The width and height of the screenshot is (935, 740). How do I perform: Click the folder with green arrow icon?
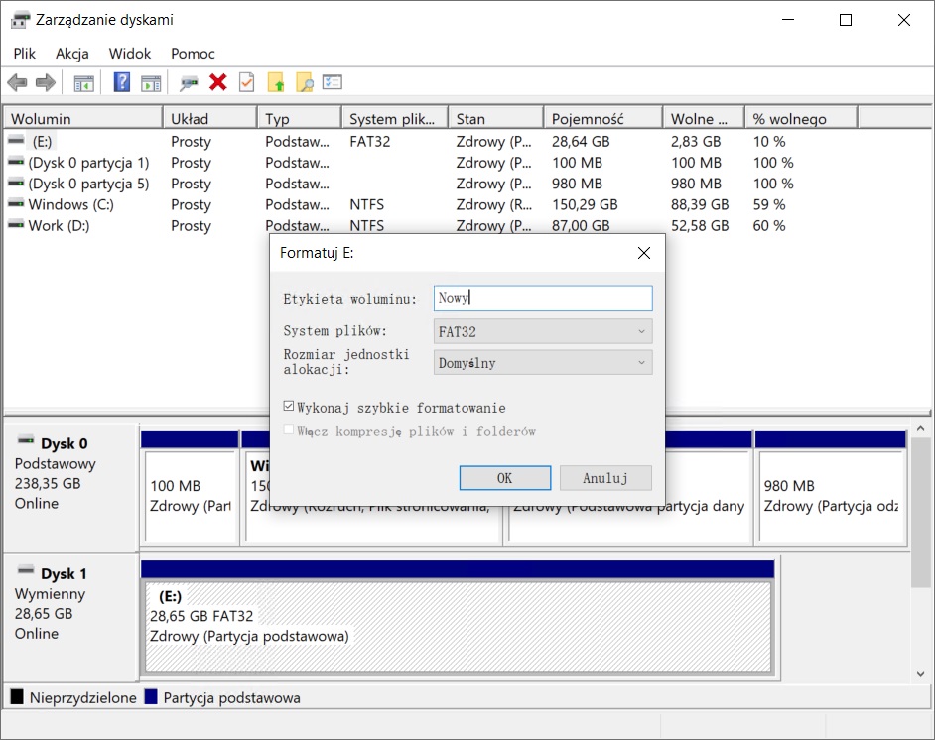coord(276,83)
